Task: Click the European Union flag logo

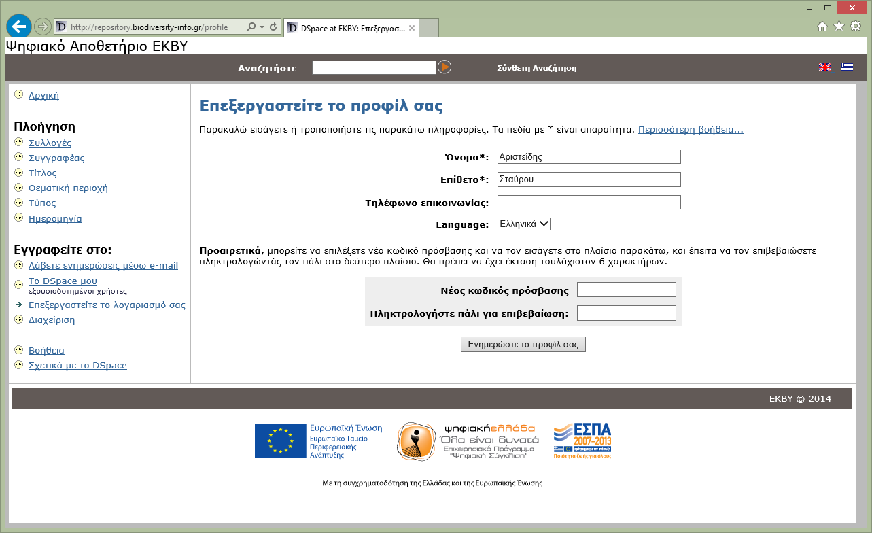Action: click(x=280, y=441)
